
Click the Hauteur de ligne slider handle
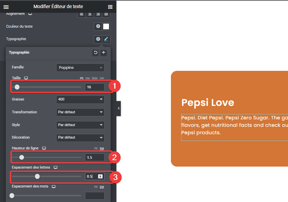tap(22, 157)
